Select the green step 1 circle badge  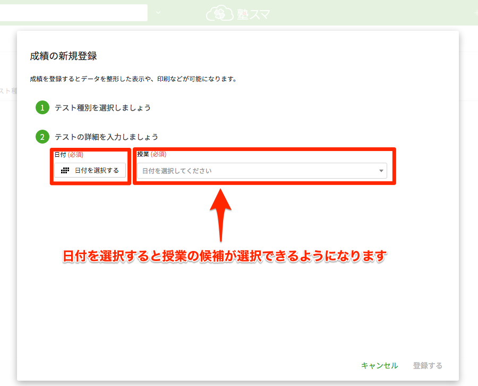42,107
